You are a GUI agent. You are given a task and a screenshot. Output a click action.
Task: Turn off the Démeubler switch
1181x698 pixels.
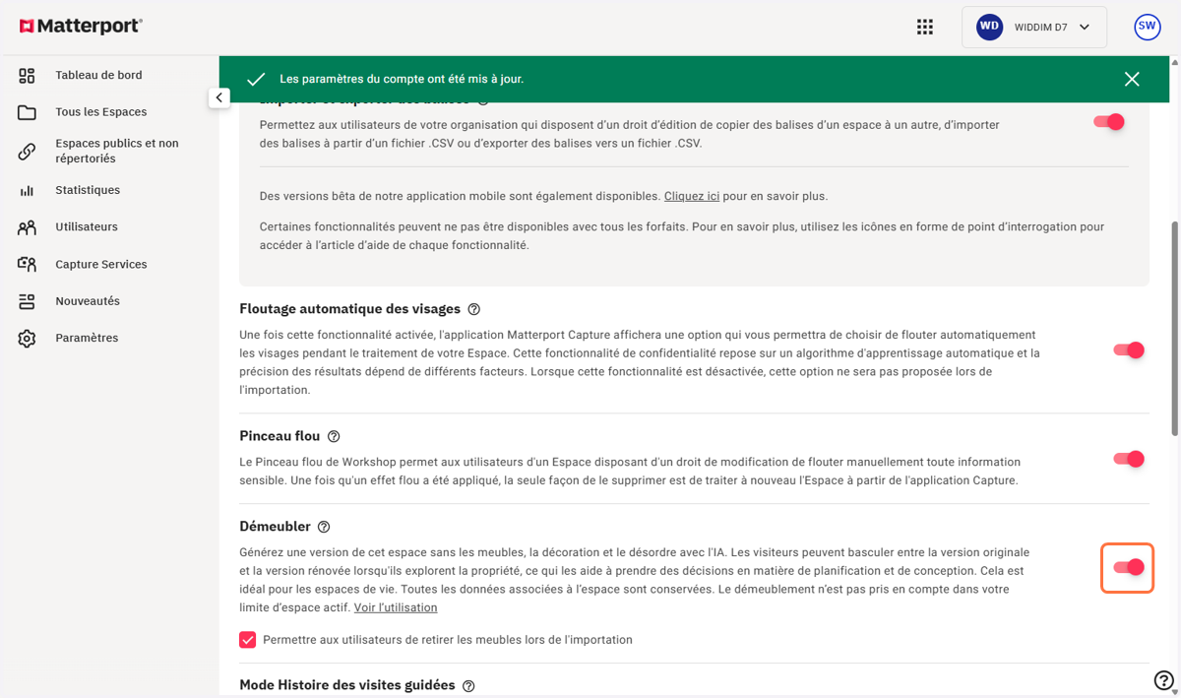point(1129,567)
